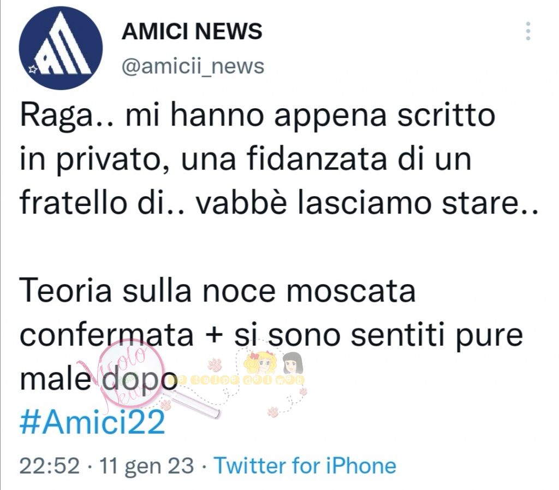Screen dimensions: 559x490
Task: Select the @amicii_news handle
Action: [193, 66]
